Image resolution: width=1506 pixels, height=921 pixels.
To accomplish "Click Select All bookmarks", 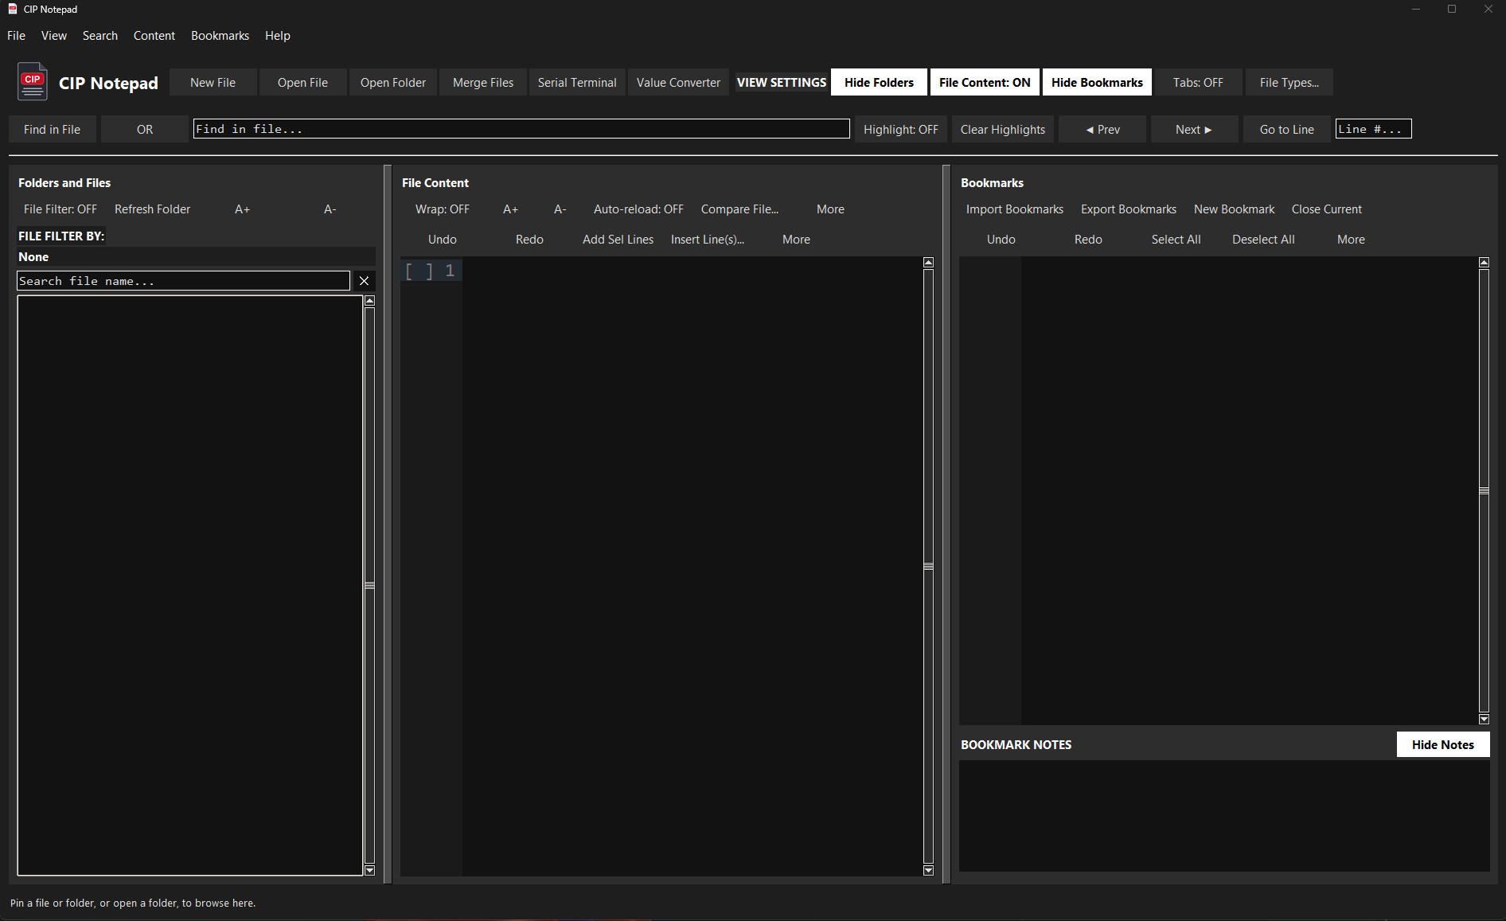I will coord(1176,240).
